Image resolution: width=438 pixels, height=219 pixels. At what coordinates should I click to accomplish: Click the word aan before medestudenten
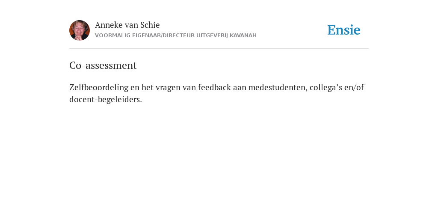click(x=240, y=88)
